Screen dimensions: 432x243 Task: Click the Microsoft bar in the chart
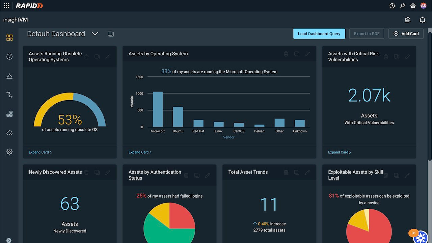(158, 109)
